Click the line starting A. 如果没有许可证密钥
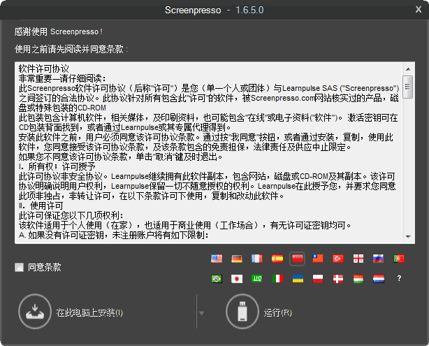 pyautogui.click(x=114, y=235)
